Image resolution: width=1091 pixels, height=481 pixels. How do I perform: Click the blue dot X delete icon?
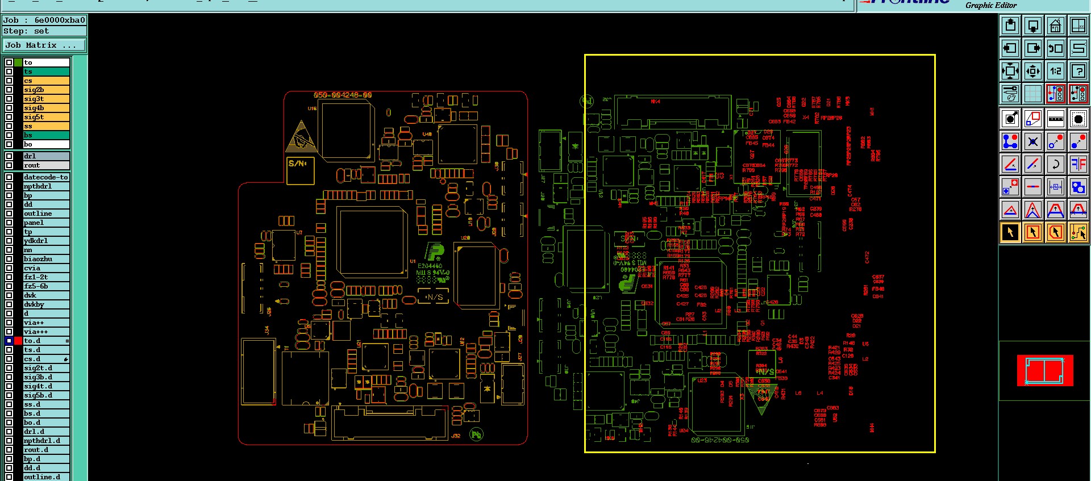[x=1033, y=141]
